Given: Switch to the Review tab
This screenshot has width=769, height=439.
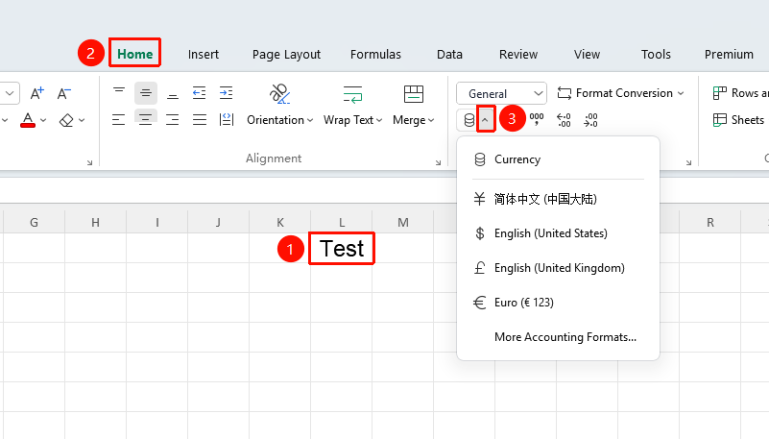Looking at the screenshot, I should tap(518, 54).
